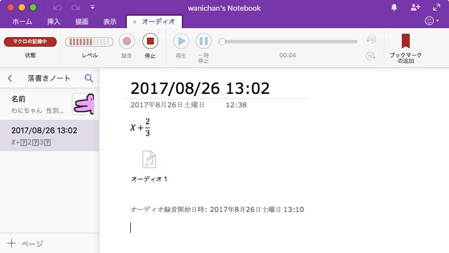
Task: Open the smiley feedback menu
Action: [x=432, y=21]
